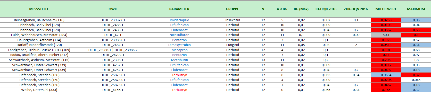
Task: Open the Metribuzin parameter link
Action: tap(179, 60)
